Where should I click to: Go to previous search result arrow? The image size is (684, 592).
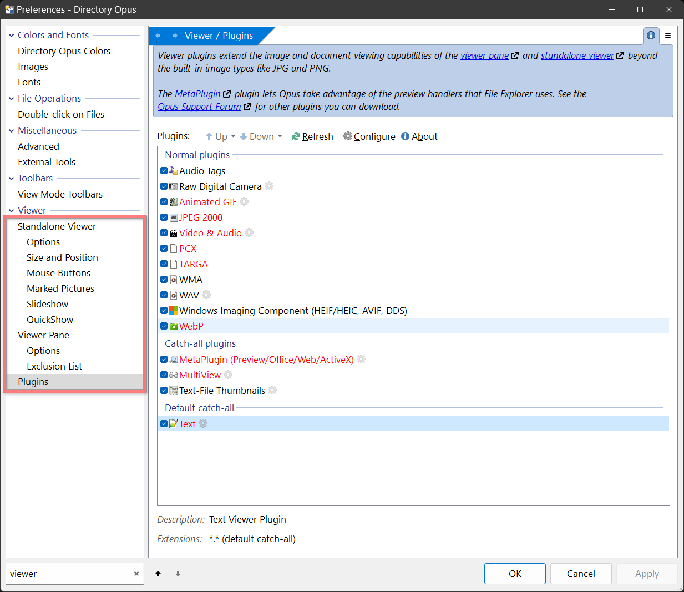point(158,574)
